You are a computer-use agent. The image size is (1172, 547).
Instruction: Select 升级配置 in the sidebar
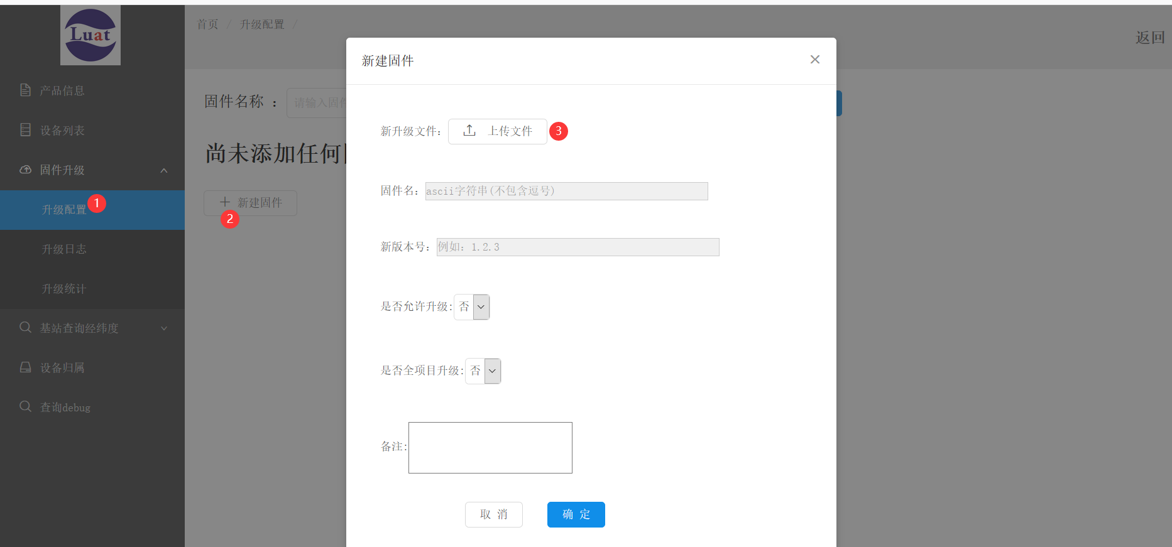pyautogui.click(x=92, y=210)
